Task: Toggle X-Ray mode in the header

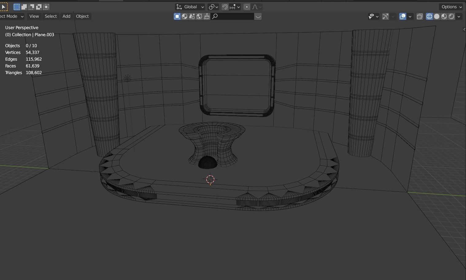Action: click(x=419, y=17)
